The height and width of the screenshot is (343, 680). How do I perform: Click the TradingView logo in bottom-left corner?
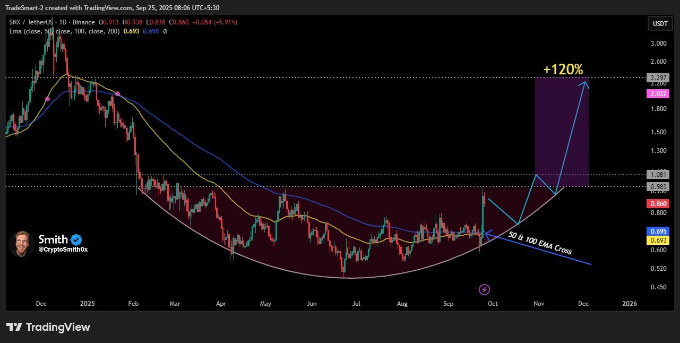48,327
